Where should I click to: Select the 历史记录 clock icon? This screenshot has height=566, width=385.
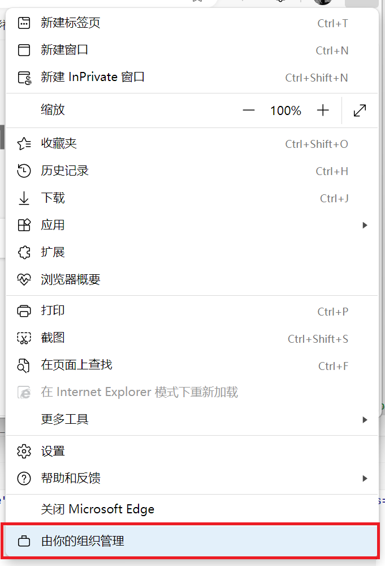click(x=24, y=171)
